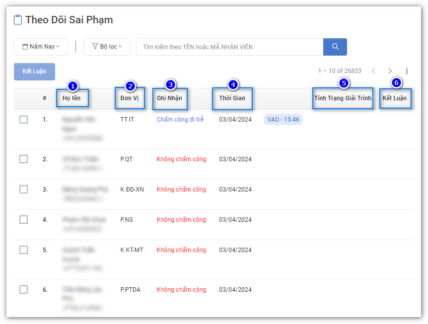Tick the checkbox for row 1

(x=23, y=120)
